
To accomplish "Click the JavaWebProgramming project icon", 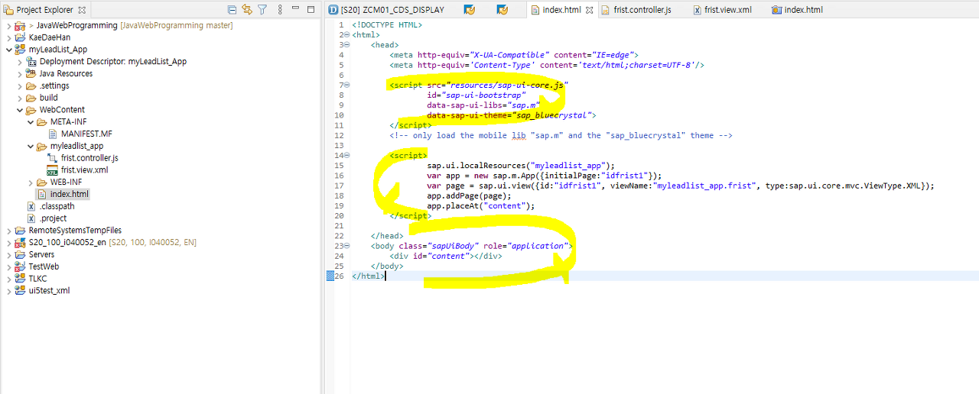I will 20,26.
